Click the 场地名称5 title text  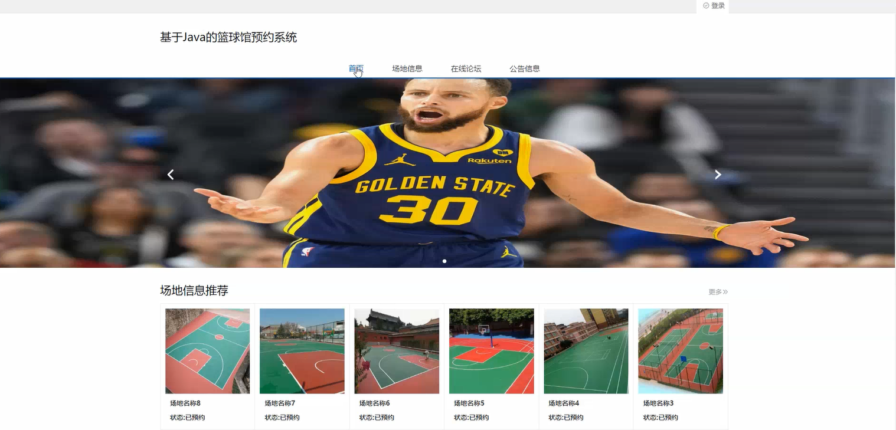click(469, 403)
